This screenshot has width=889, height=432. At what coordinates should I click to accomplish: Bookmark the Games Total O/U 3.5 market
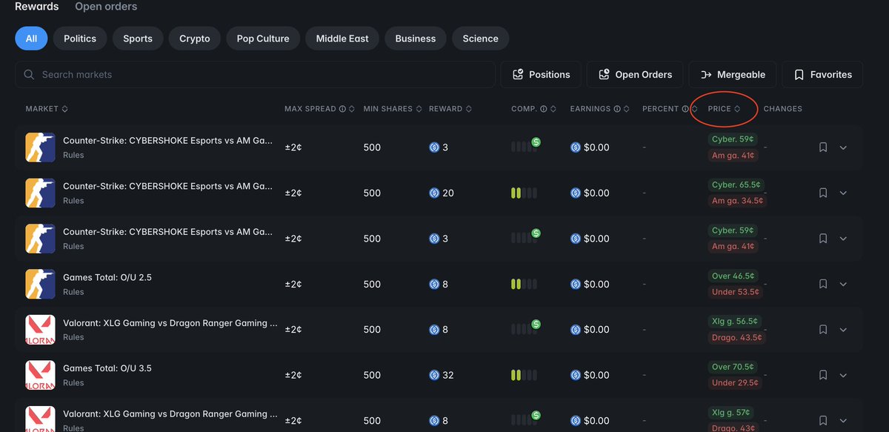823,376
